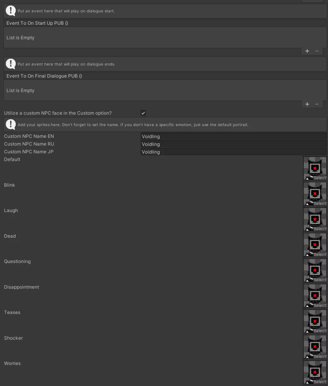This screenshot has width=328, height=386.
Task: Edit Custom NPC Name RU field
Action: [x=233, y=144]
